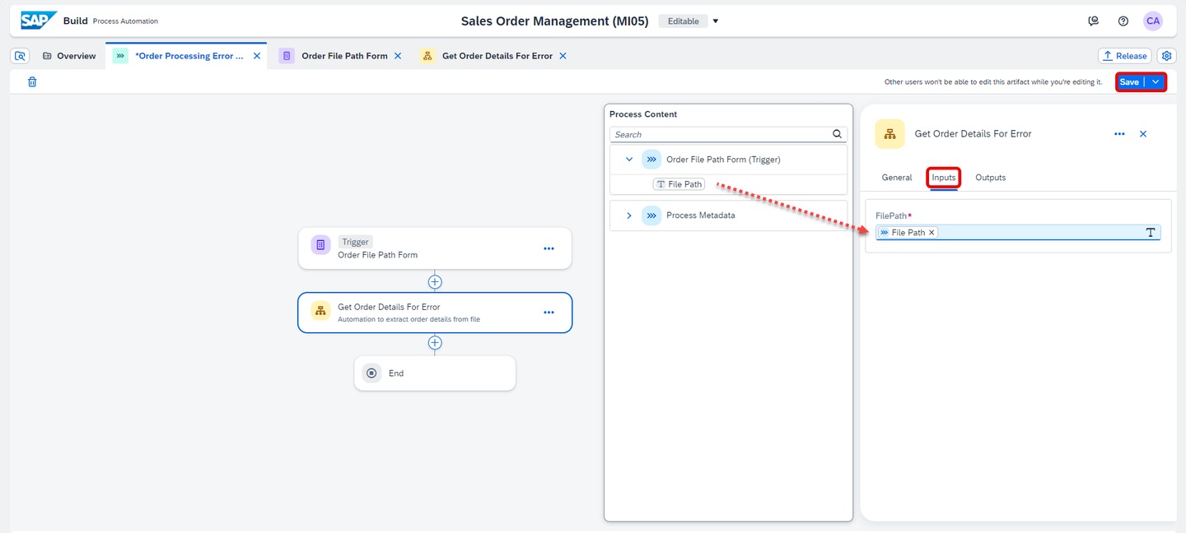
Task: Open the project settings gear icon
Action: 1166,56
